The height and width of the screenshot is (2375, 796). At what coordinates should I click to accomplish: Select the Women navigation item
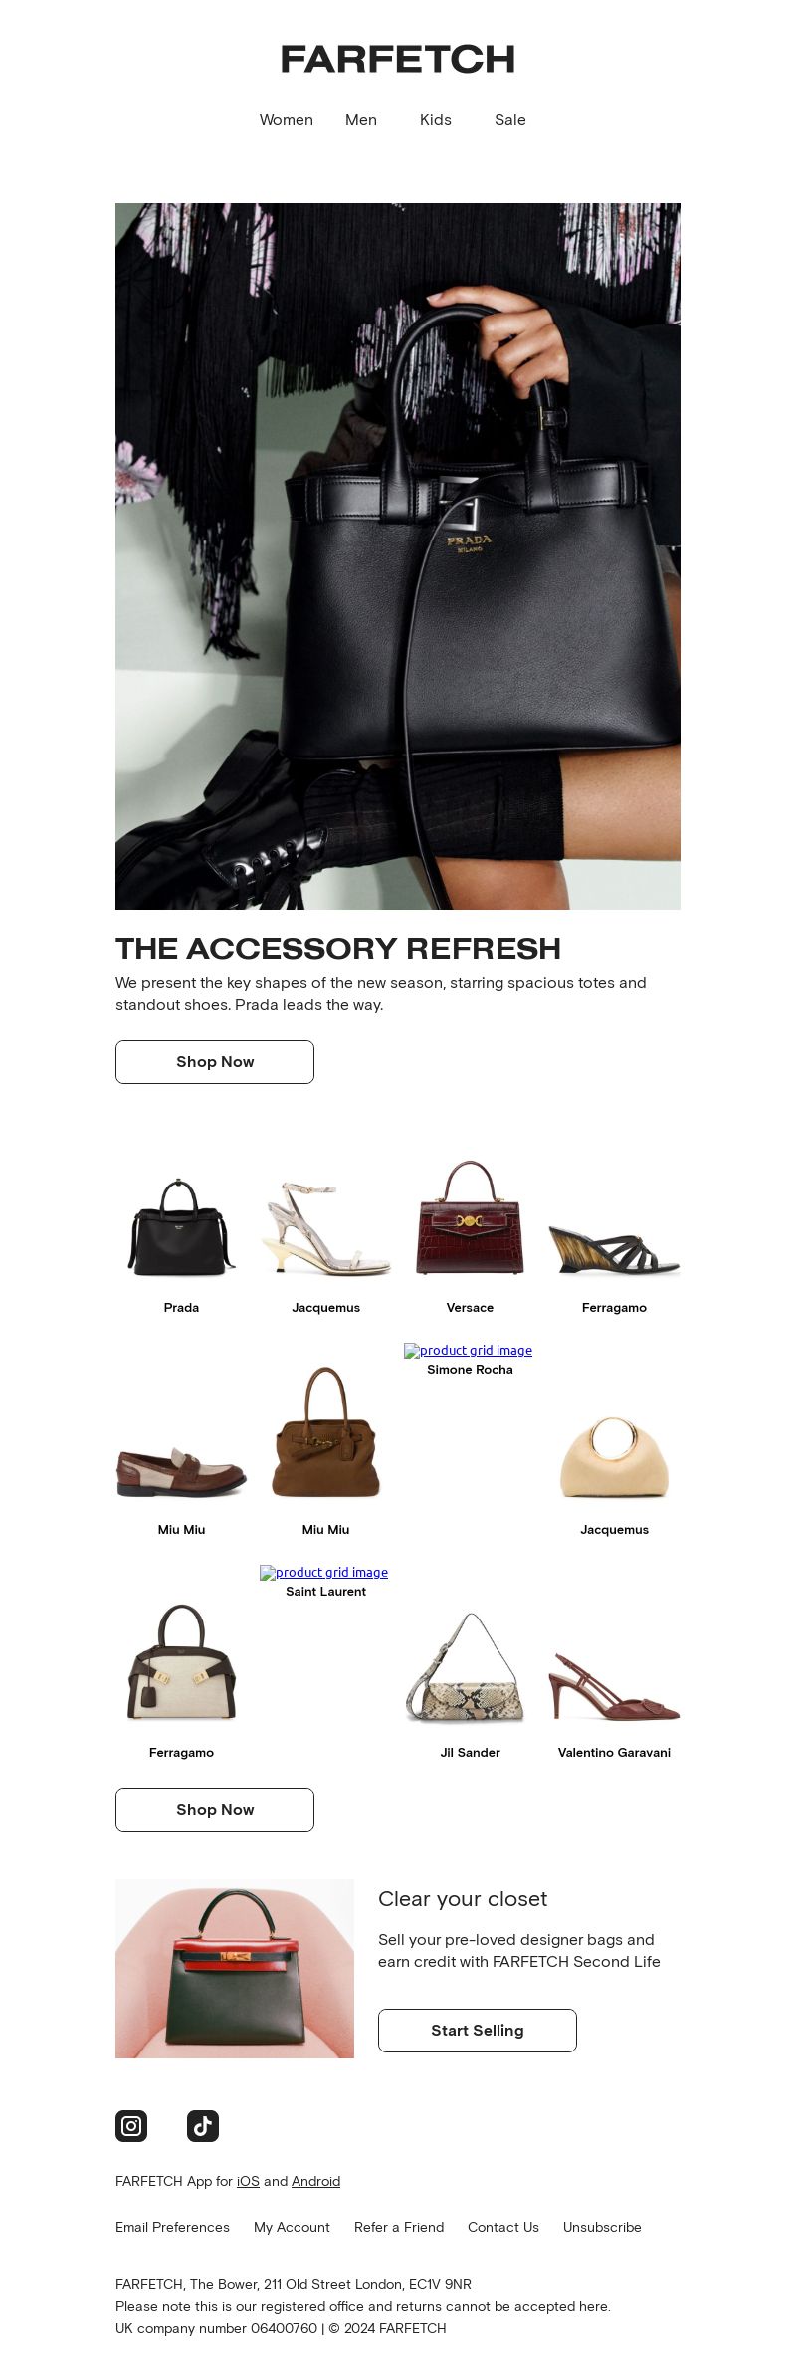click(x=287, y=120)
